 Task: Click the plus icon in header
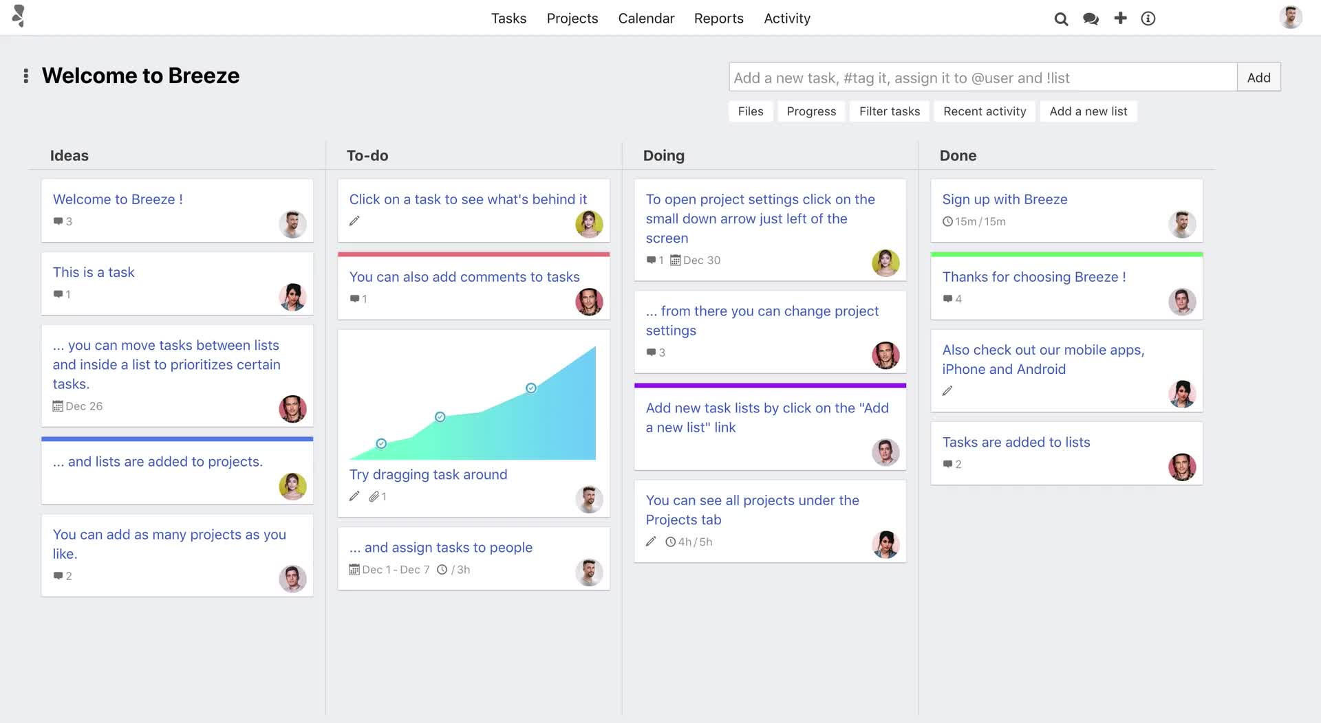[1120, 18]
